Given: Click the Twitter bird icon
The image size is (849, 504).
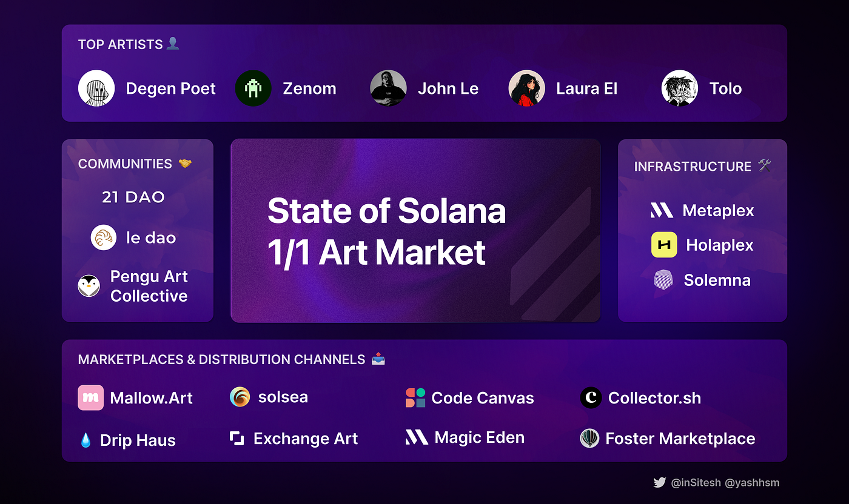Looking at the screenshot, I should [659, 483].
